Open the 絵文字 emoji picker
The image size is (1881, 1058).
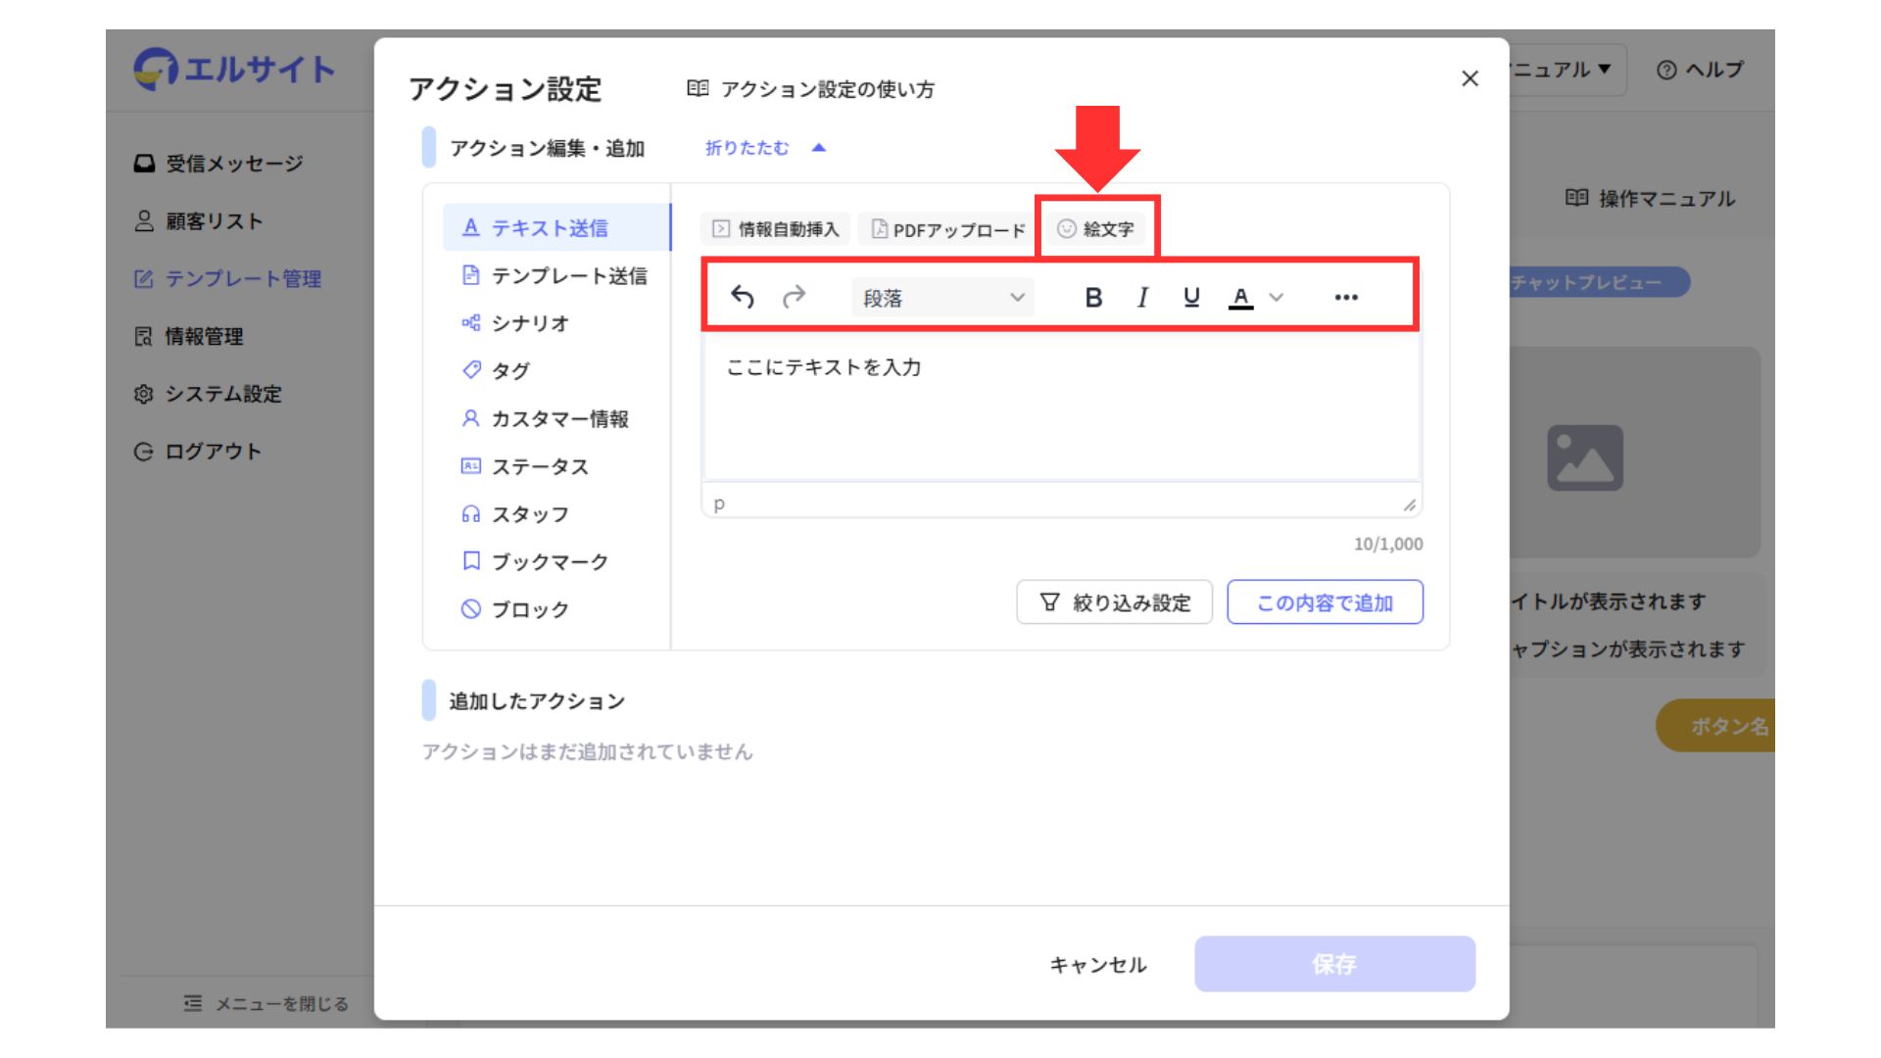(x=1096, y=229)
